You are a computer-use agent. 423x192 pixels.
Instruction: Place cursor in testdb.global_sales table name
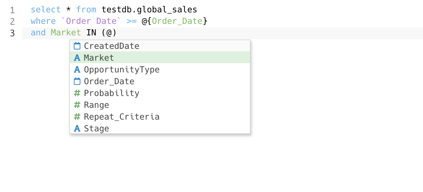pos(149,10)
